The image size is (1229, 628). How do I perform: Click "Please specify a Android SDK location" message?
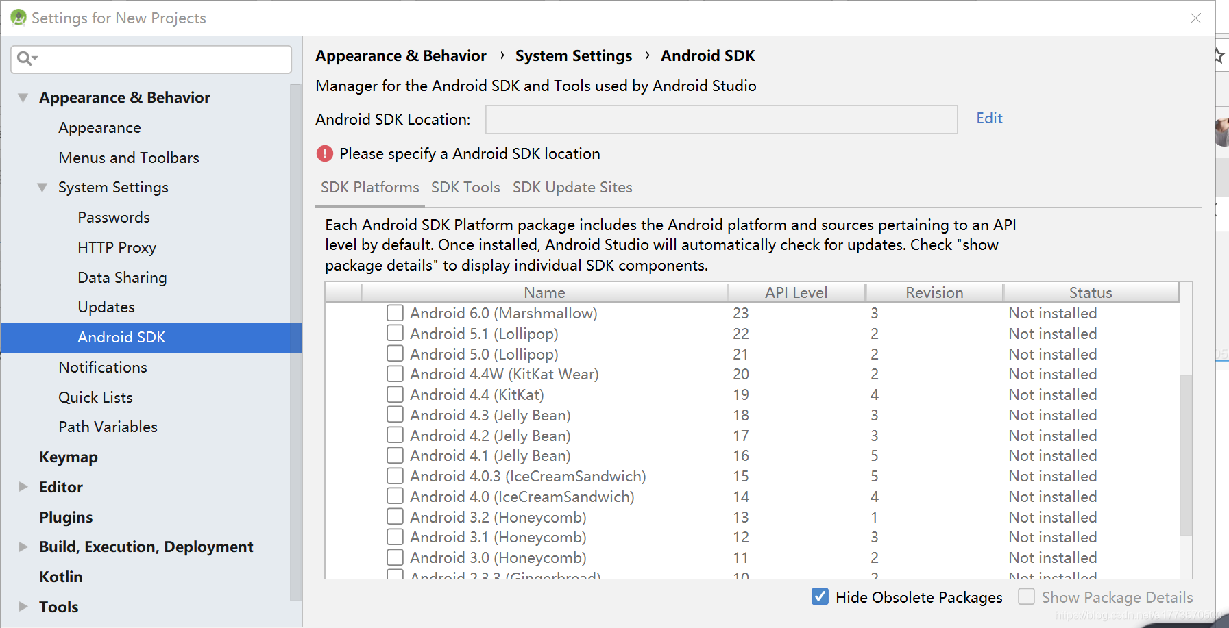pyautogui.click(x=470, y=154)
